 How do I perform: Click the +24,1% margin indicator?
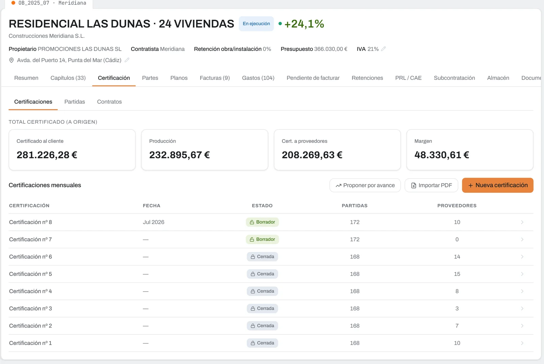(304, 24)
